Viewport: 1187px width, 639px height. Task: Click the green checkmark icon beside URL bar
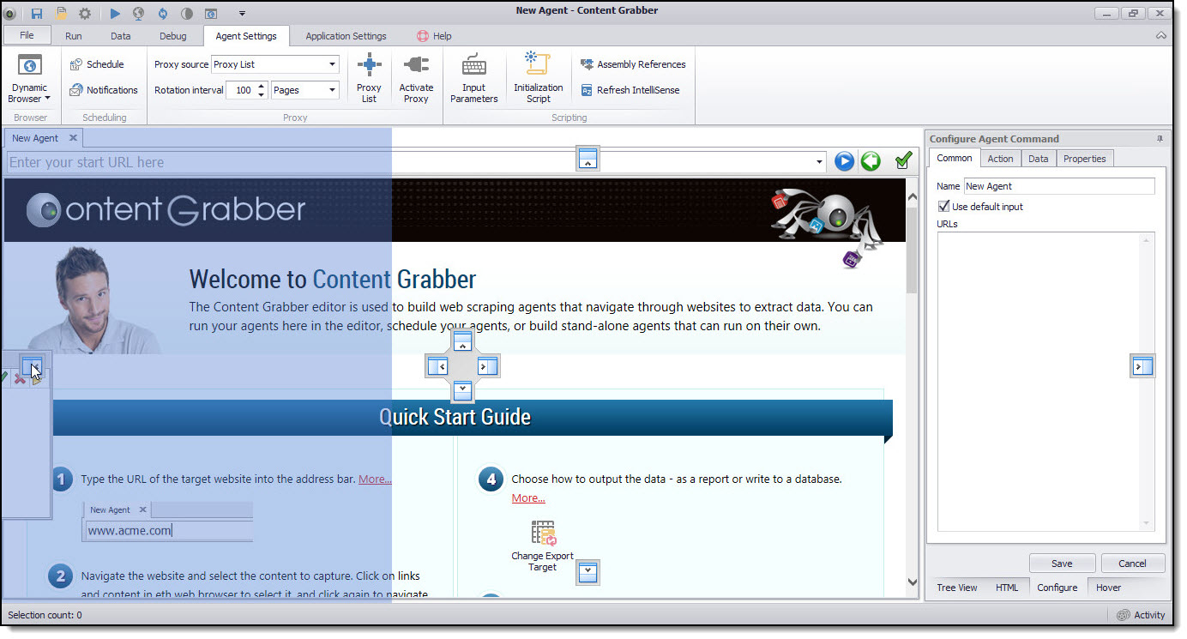[x=902, y=160]
